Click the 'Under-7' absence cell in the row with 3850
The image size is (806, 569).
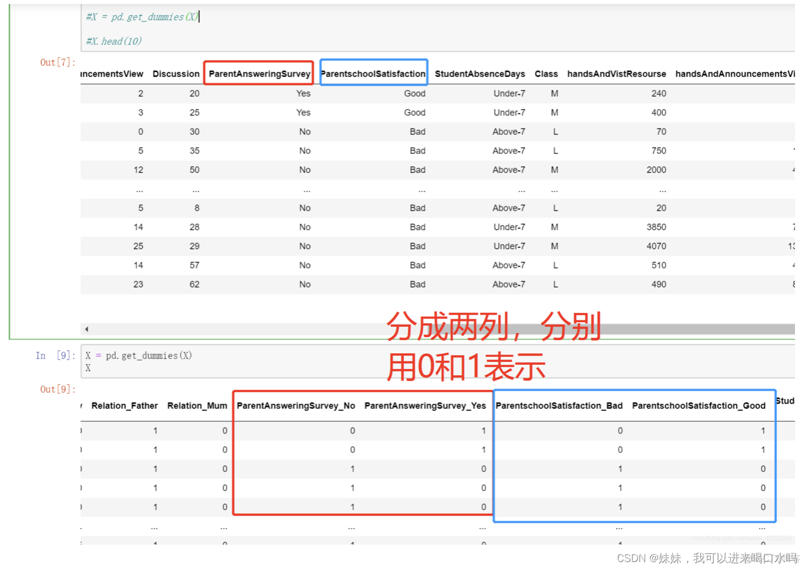tap(509, 227)
